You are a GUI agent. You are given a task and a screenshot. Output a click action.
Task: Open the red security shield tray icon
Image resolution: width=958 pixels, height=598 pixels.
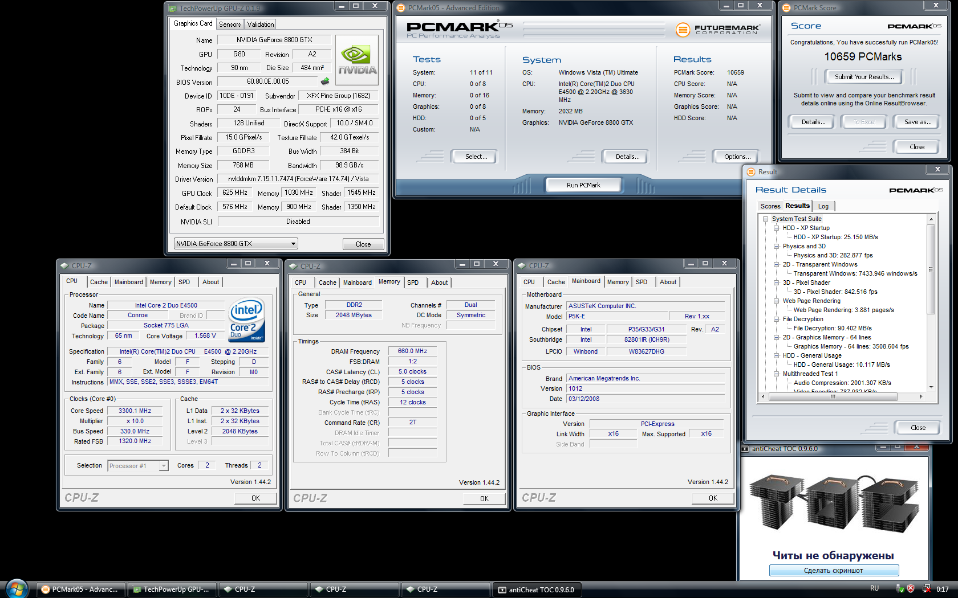click(x=911, y=589)
